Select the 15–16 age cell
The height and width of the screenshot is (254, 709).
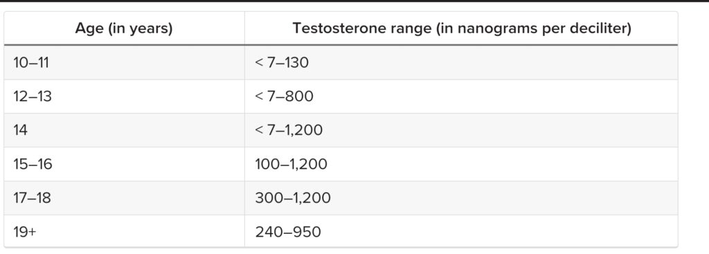pos(124,164)
